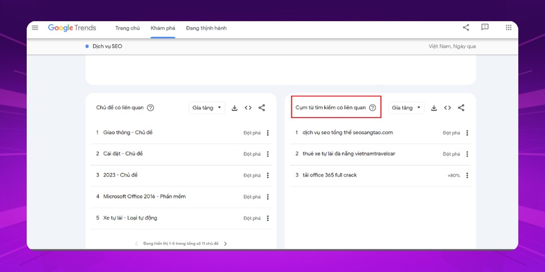Viewport: 545px width, 272px height.
Task: Click the Dịch vụ SEO search term
Action: coord(107,46)
